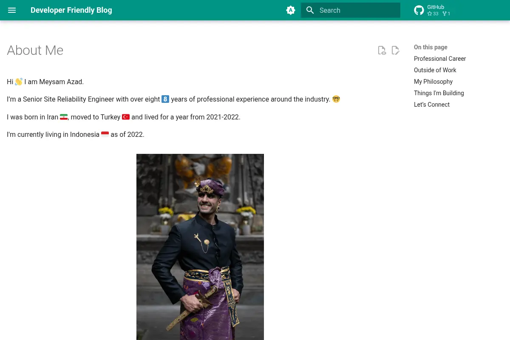Jump to Professional Career section

440,59
